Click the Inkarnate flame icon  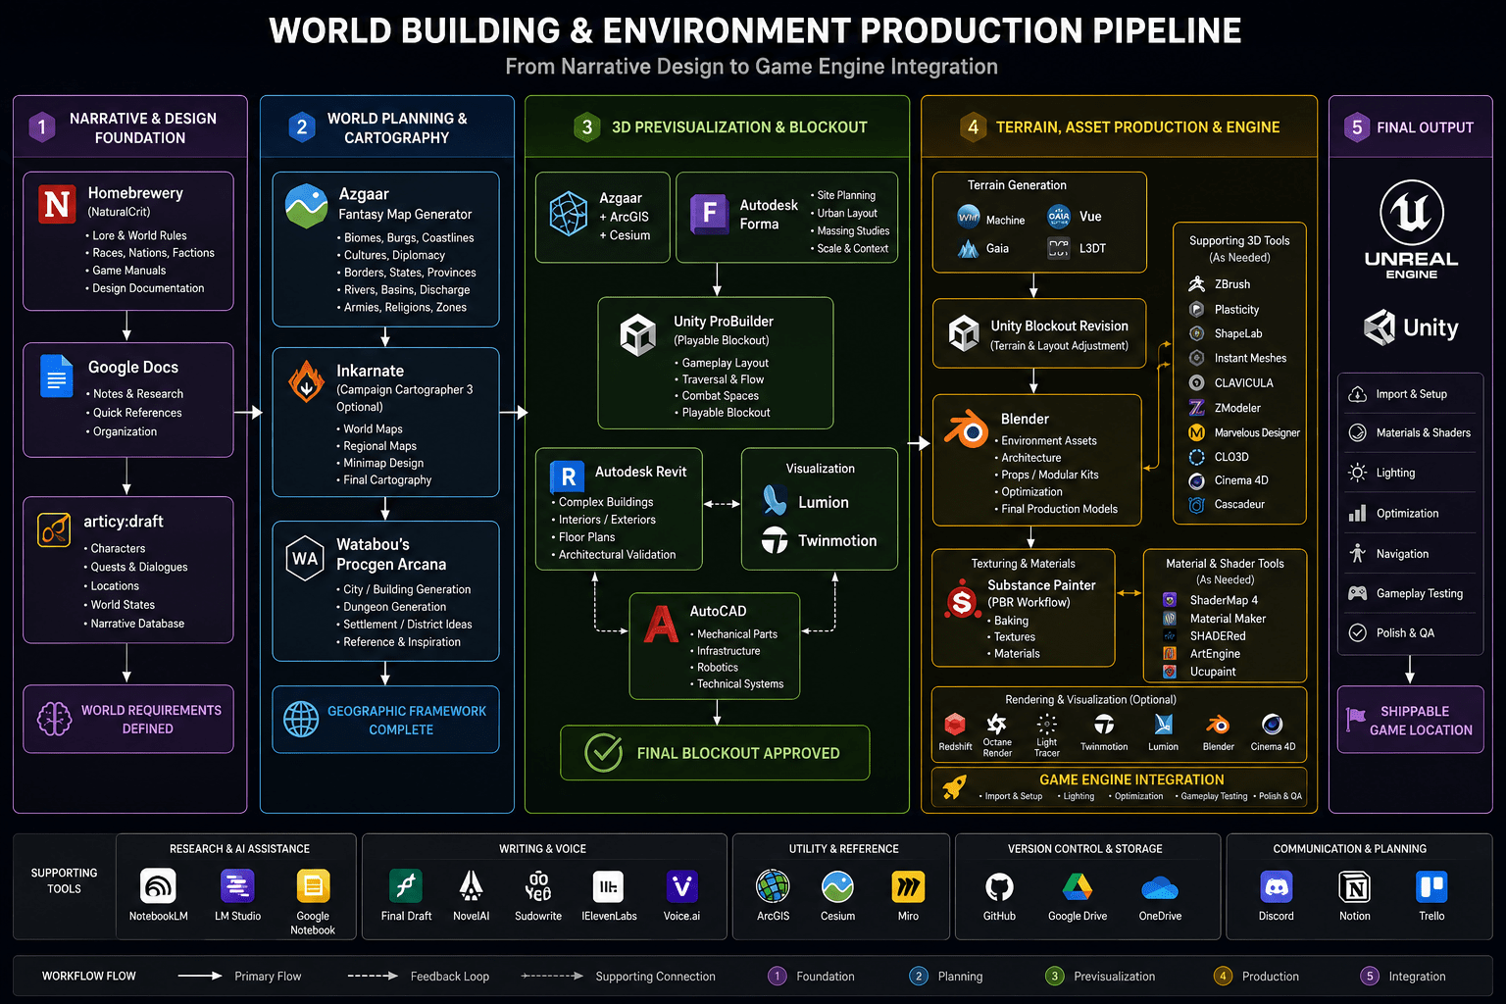pos(306,380)
